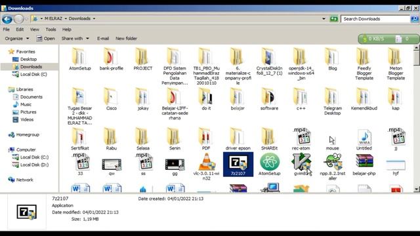Refresh the folder using the address bar button
This screenshot has height=236, width=420.
click(x=334, y=19)
